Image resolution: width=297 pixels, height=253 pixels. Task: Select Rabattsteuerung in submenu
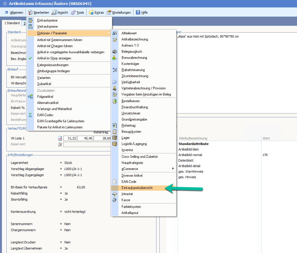click(133, 70)
